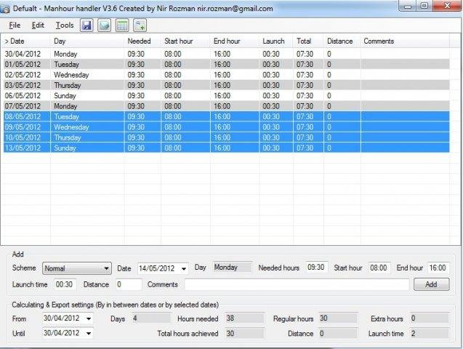Click the Needed column header
The image size is (463, 349).
142,41
